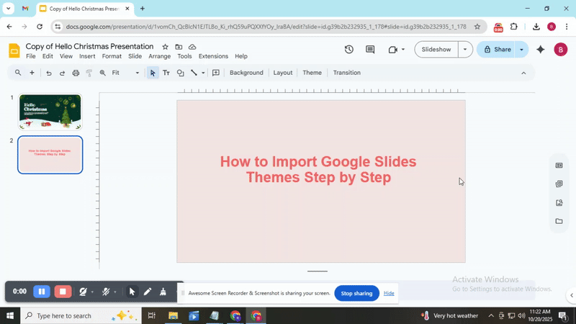Select the Text box tool
576x324 pixels.
pos(166,73)
